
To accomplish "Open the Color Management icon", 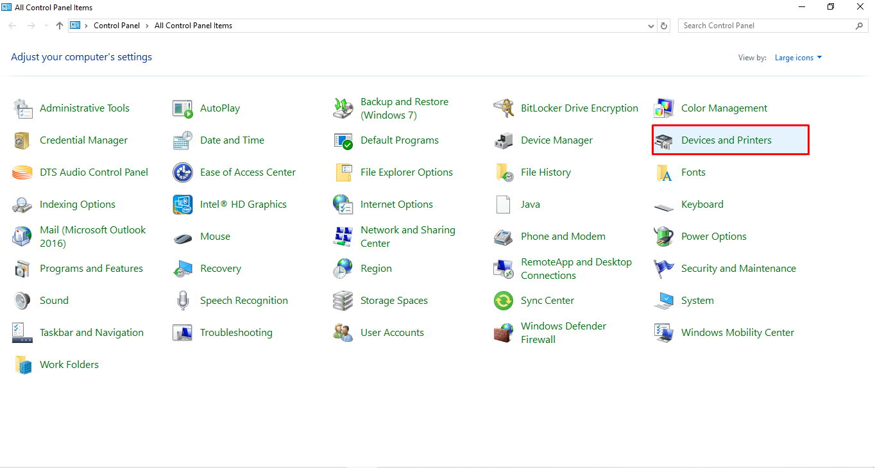I will tap(664, 108).
